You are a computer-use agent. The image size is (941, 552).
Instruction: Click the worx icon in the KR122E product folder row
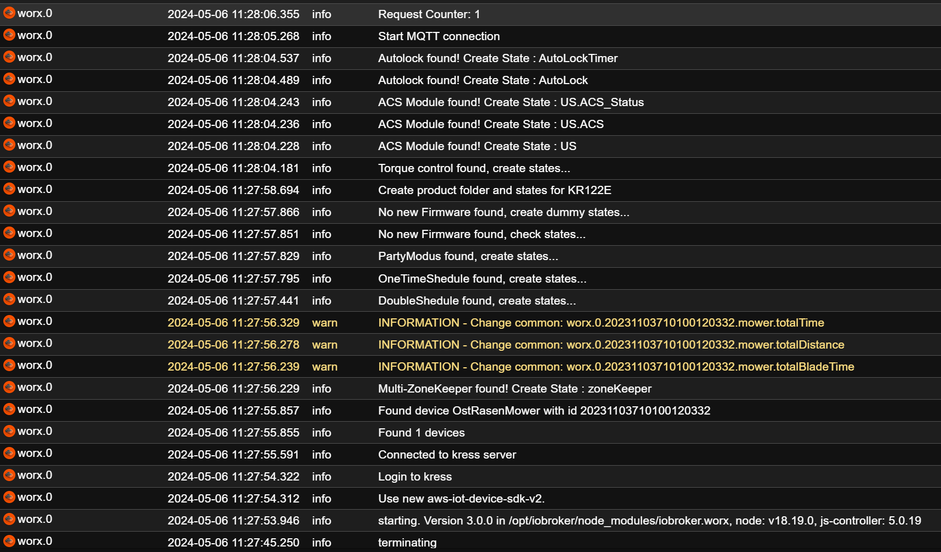[x=9, y=189]
